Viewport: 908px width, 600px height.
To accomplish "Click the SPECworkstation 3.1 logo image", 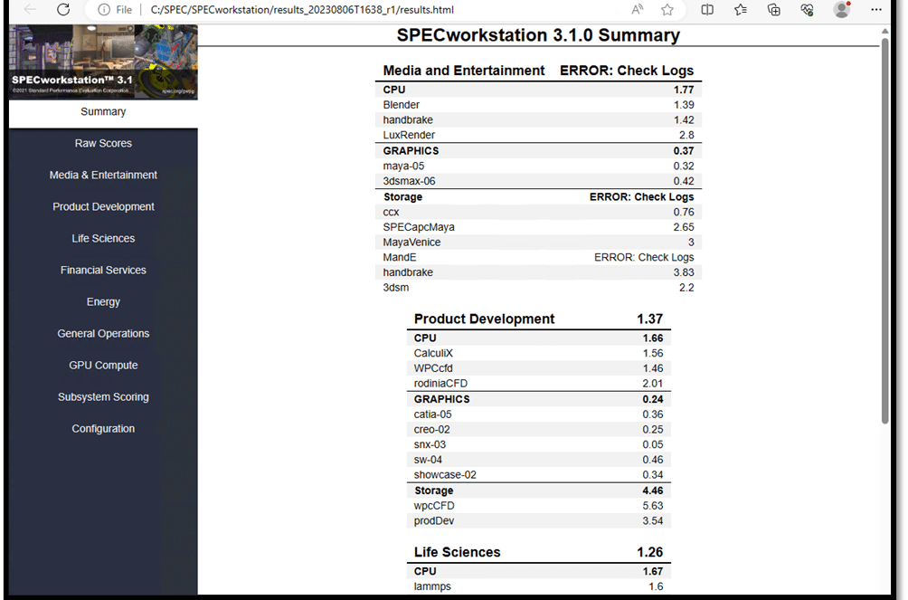I will (103, 62).
